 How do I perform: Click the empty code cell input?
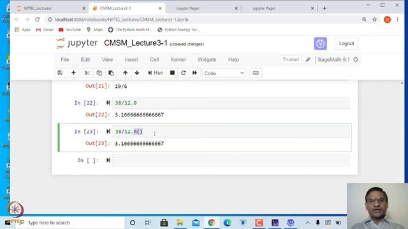(x=231, y=160)
